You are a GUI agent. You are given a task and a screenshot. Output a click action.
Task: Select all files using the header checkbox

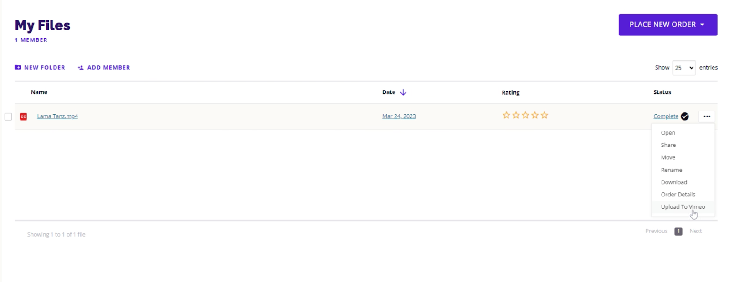pos(8,92)
